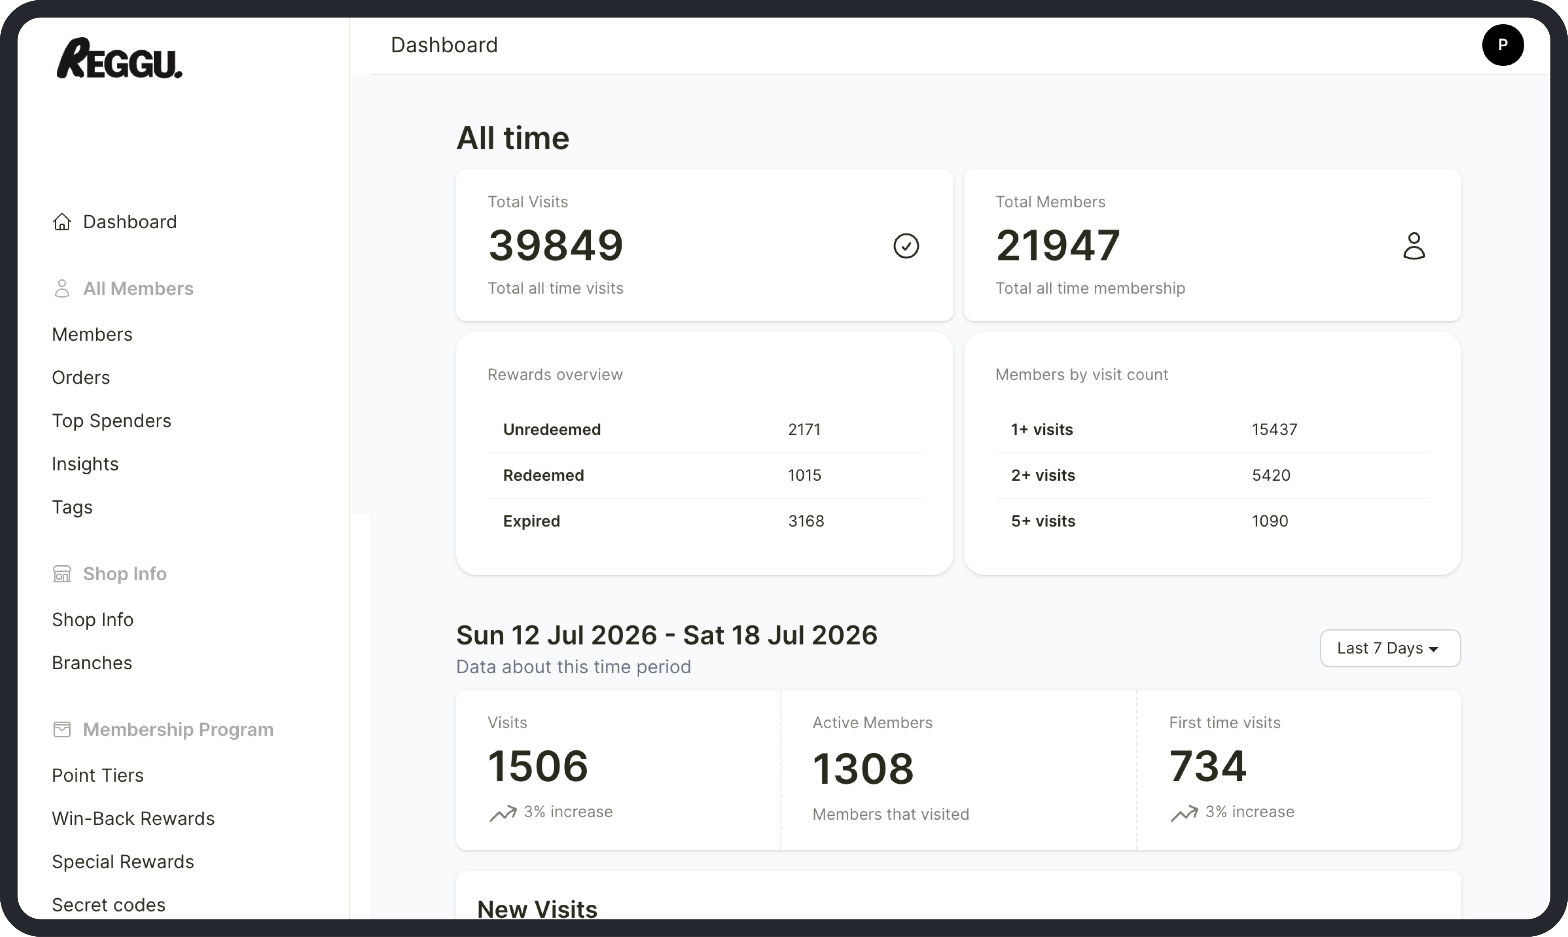
Task: Click the Reggu logo
Action: tap(119, 58)
